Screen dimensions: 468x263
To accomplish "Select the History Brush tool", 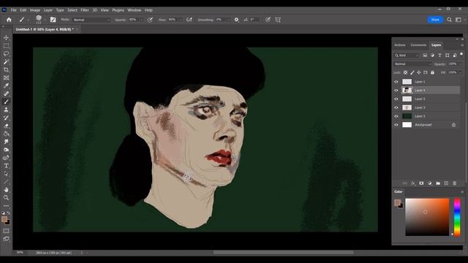I will [x=6, y=118].
